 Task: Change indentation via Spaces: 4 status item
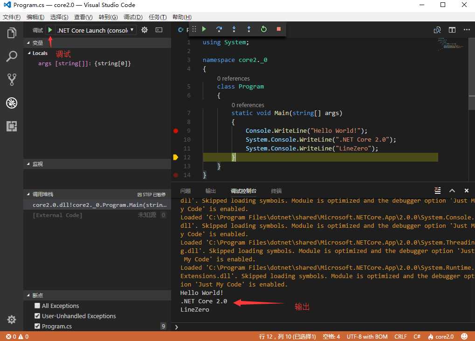coord(331,336)
